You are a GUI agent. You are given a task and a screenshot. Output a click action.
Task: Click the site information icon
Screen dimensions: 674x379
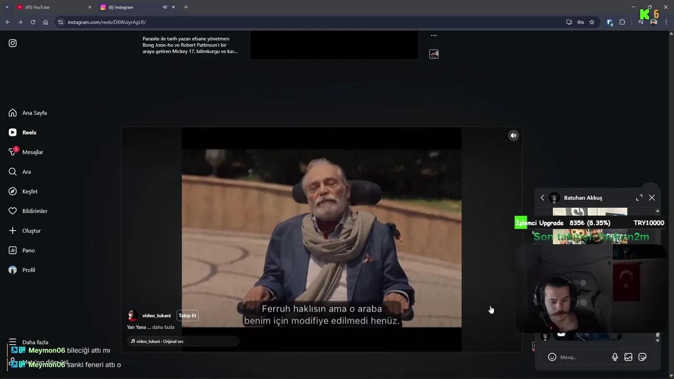(x=61, y=22)
